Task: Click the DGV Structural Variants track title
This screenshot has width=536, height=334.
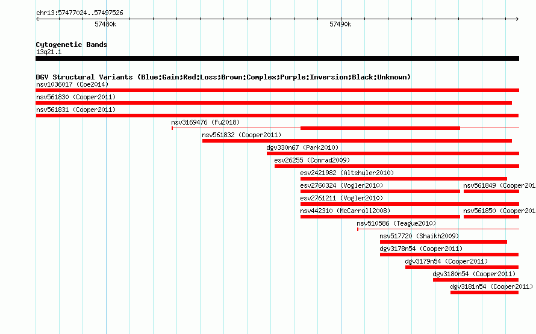Action: point(223,77)
